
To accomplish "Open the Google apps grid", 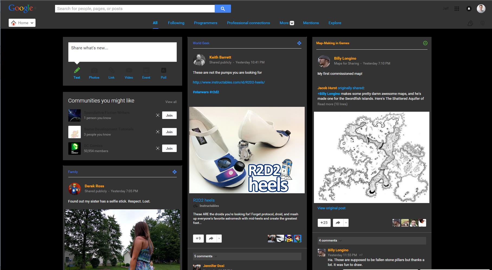I will pyautogui.click(x=457, y=9).
